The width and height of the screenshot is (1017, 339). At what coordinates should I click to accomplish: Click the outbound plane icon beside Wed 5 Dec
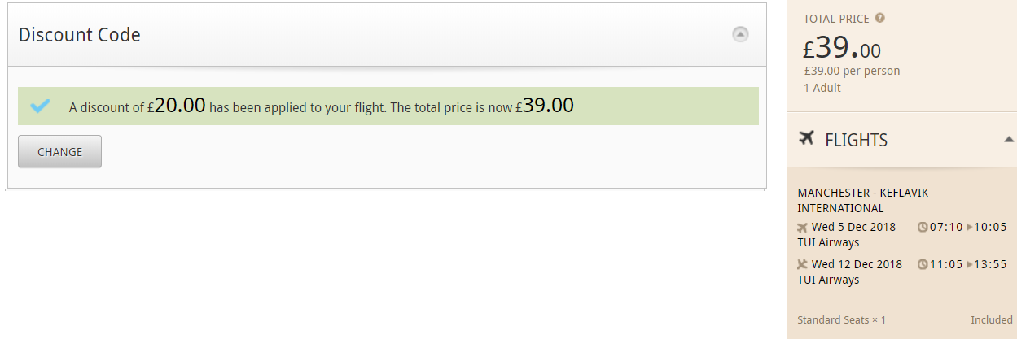802,228
